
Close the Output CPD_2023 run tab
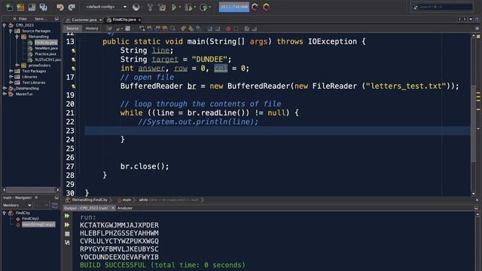tap(113, 208)
